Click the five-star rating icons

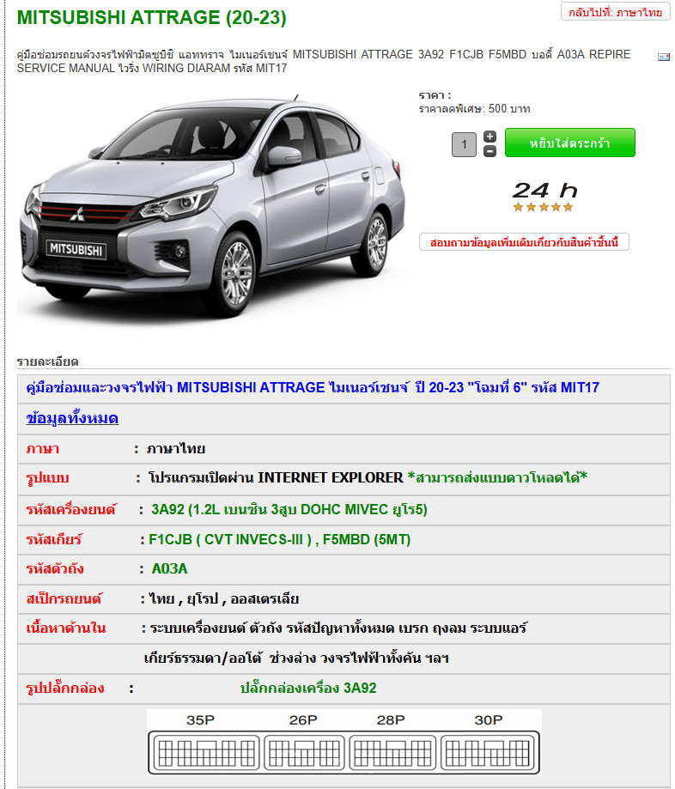click(x=543, y=207)
